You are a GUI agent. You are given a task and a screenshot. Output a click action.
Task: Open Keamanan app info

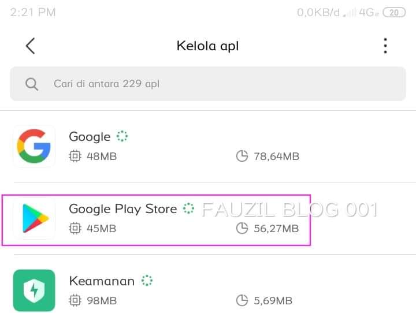point(102,281)
